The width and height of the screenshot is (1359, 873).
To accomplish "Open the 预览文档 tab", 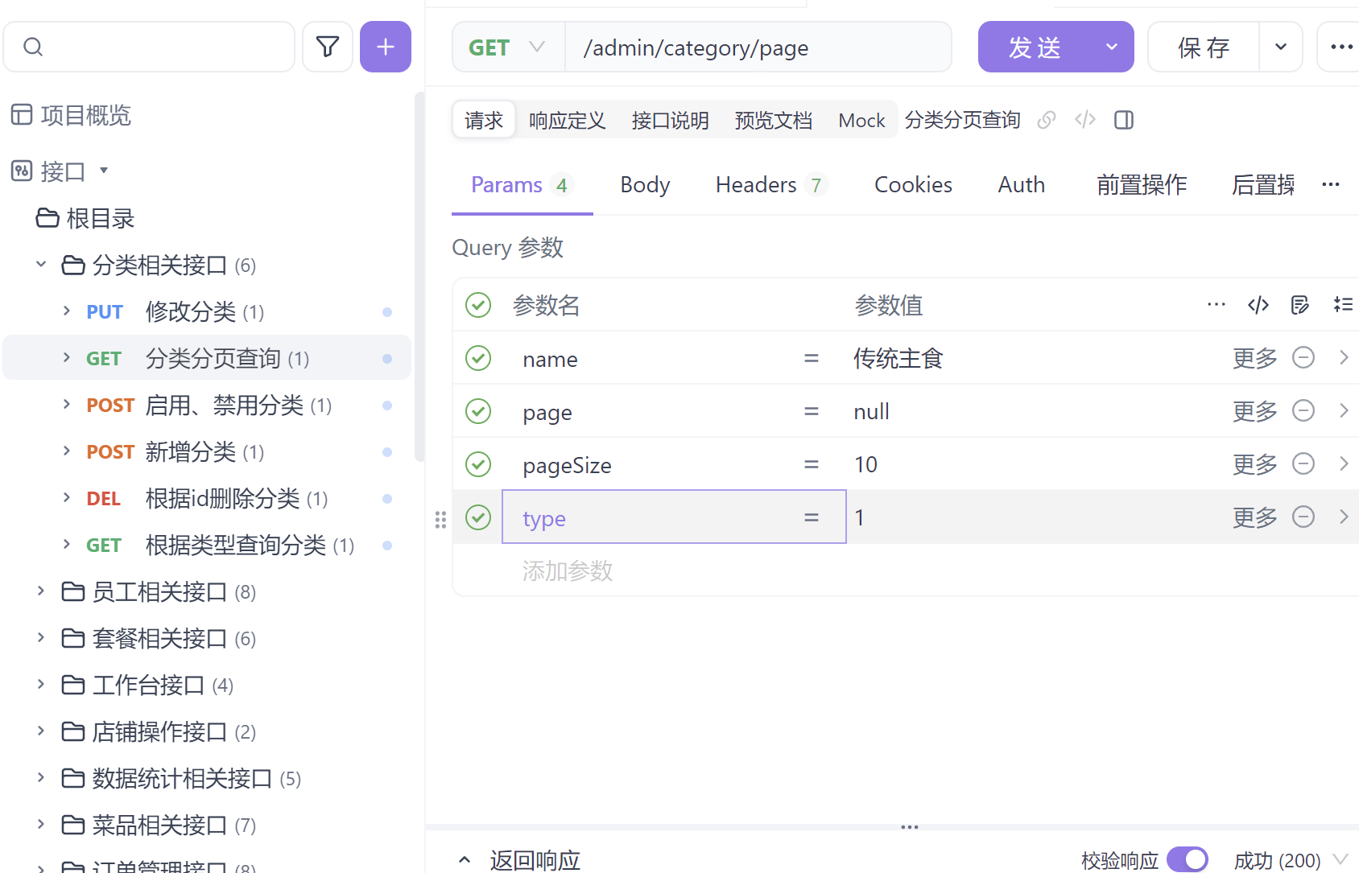I will coord(773,120).
